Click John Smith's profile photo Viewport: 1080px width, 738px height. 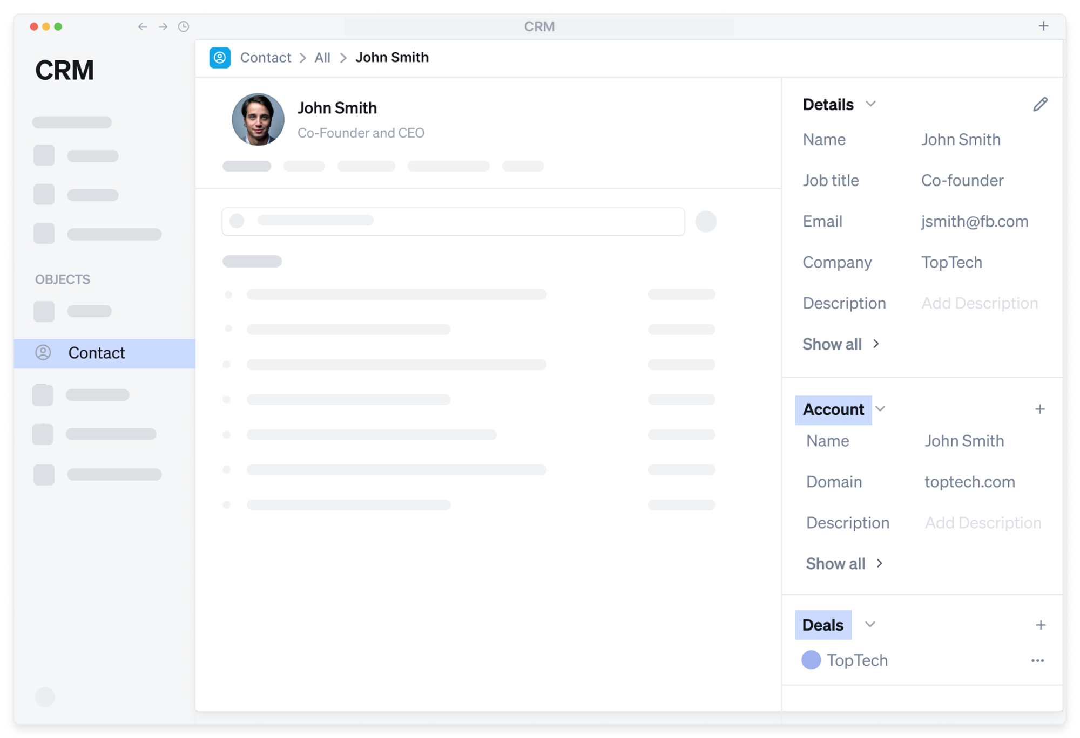[258, 120]
